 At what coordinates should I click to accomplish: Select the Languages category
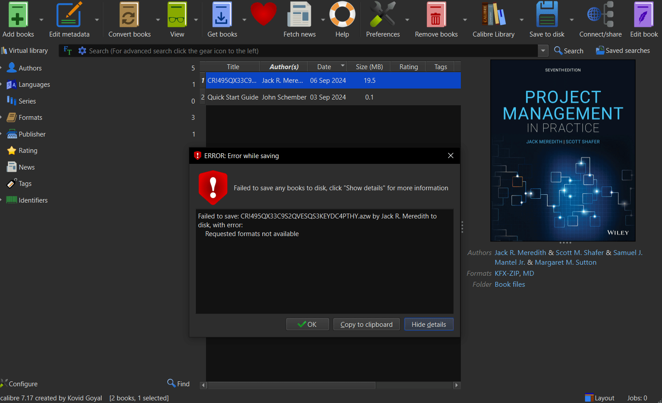tap(34, 85)
